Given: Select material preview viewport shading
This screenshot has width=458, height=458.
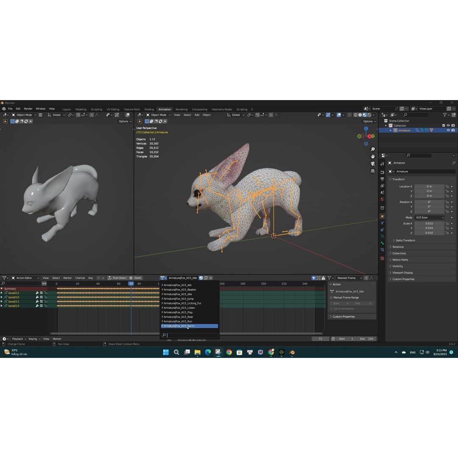Looking at the screenshot, I should (x=365, y=115).
